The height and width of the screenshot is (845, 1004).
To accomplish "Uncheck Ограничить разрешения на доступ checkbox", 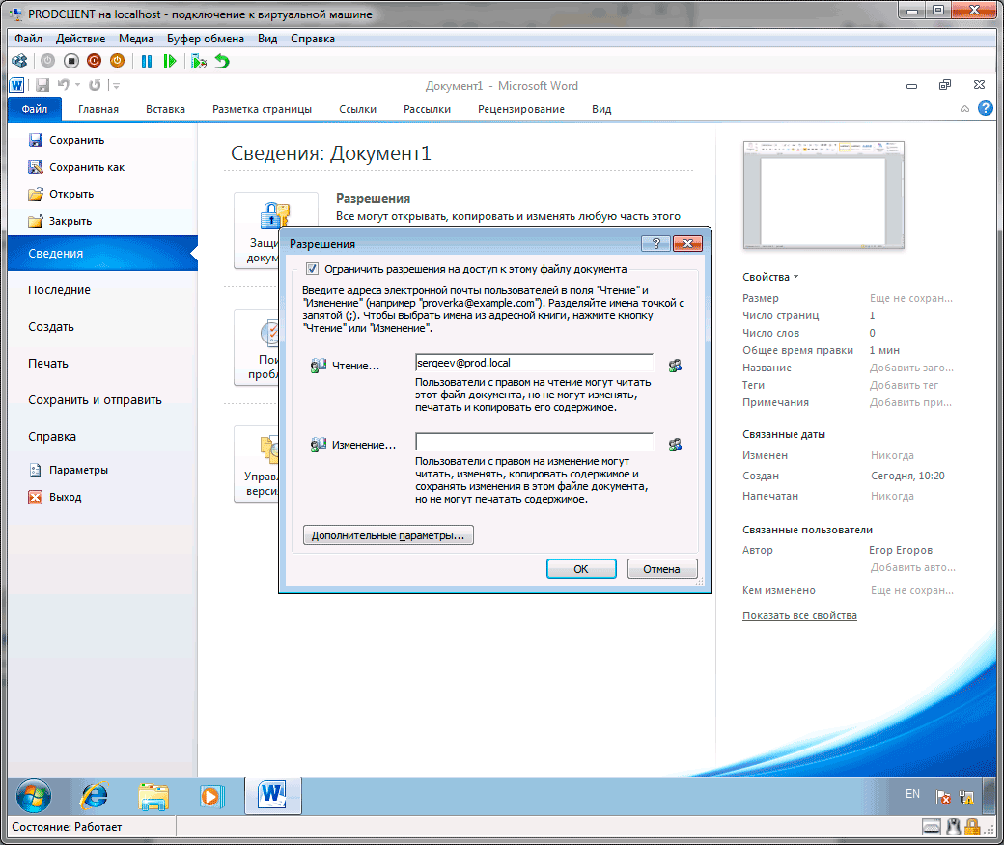I will pyautogui.click(x=312, y=269).
